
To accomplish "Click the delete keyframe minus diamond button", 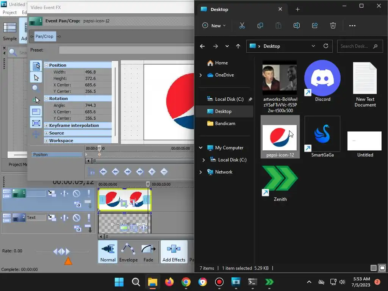I will [164, 172].
